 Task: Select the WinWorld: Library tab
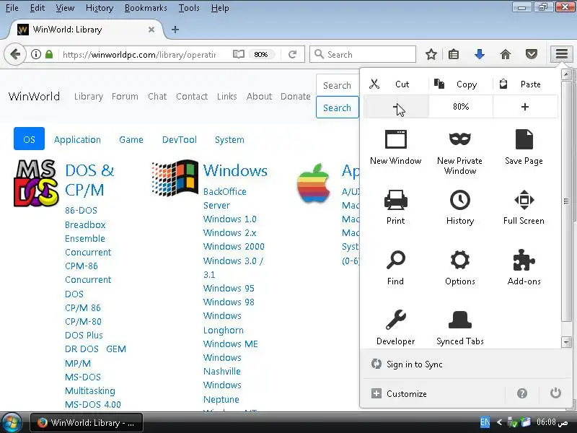(x=84, y=30)
